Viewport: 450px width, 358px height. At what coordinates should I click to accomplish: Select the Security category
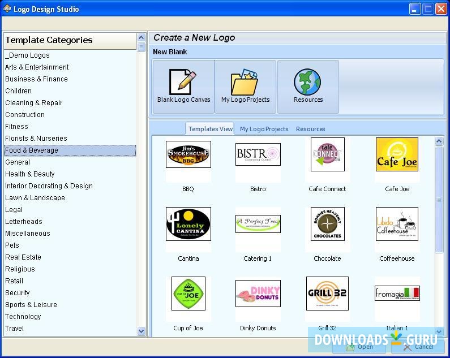[70, 293]
